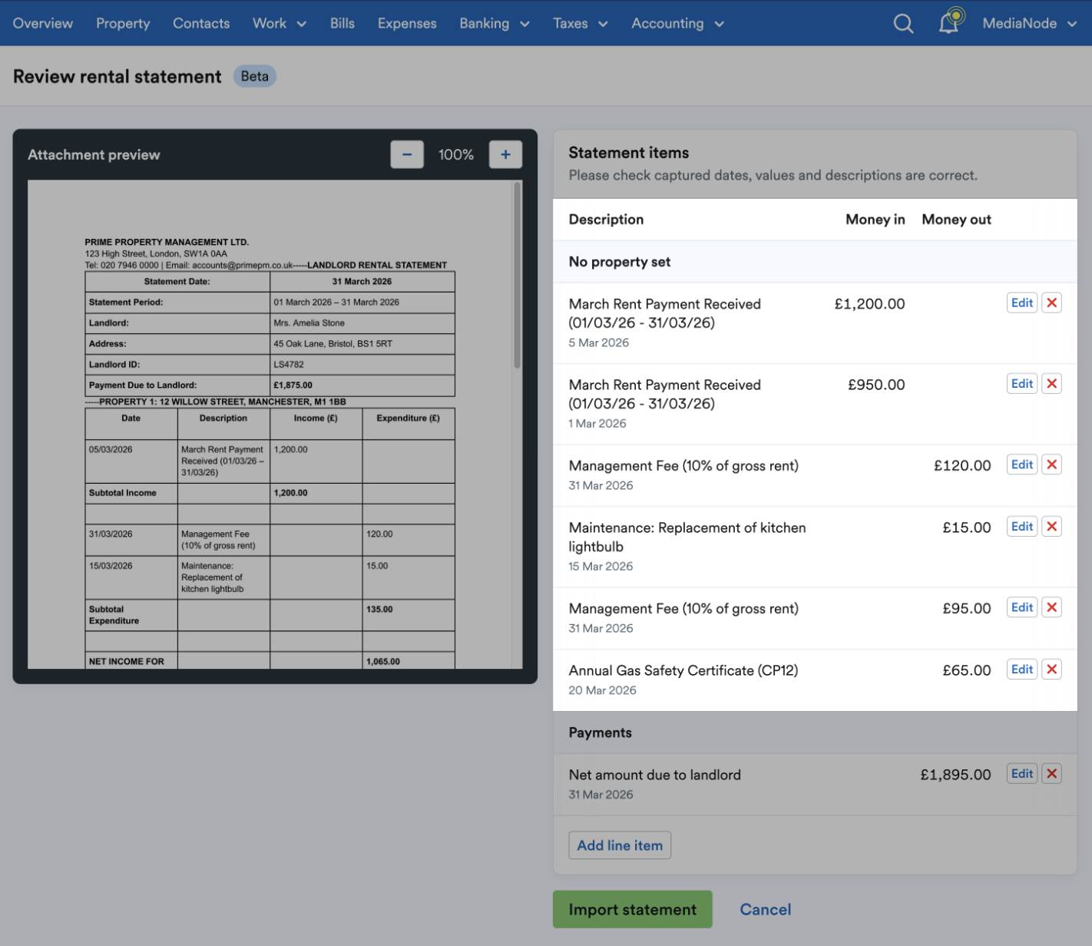Delete the £1,200.00 March Rent item
This screenshot has height=946, width=1092.
click(x=1052, y=303)
